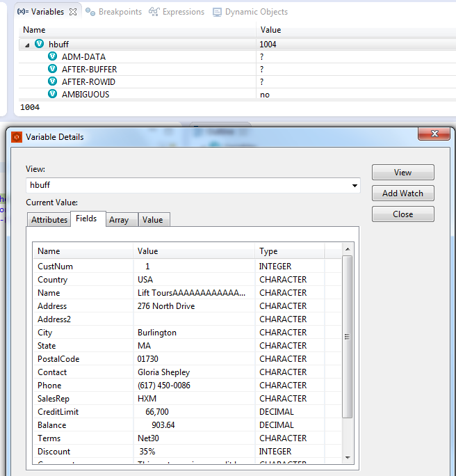Close the Variables tab with the X icon
Screen dimensions: 456x476
pyautogui.click(x=73, y=12)
